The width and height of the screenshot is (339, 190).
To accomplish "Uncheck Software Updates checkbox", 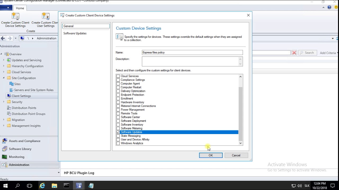I will tap(118, 132).
